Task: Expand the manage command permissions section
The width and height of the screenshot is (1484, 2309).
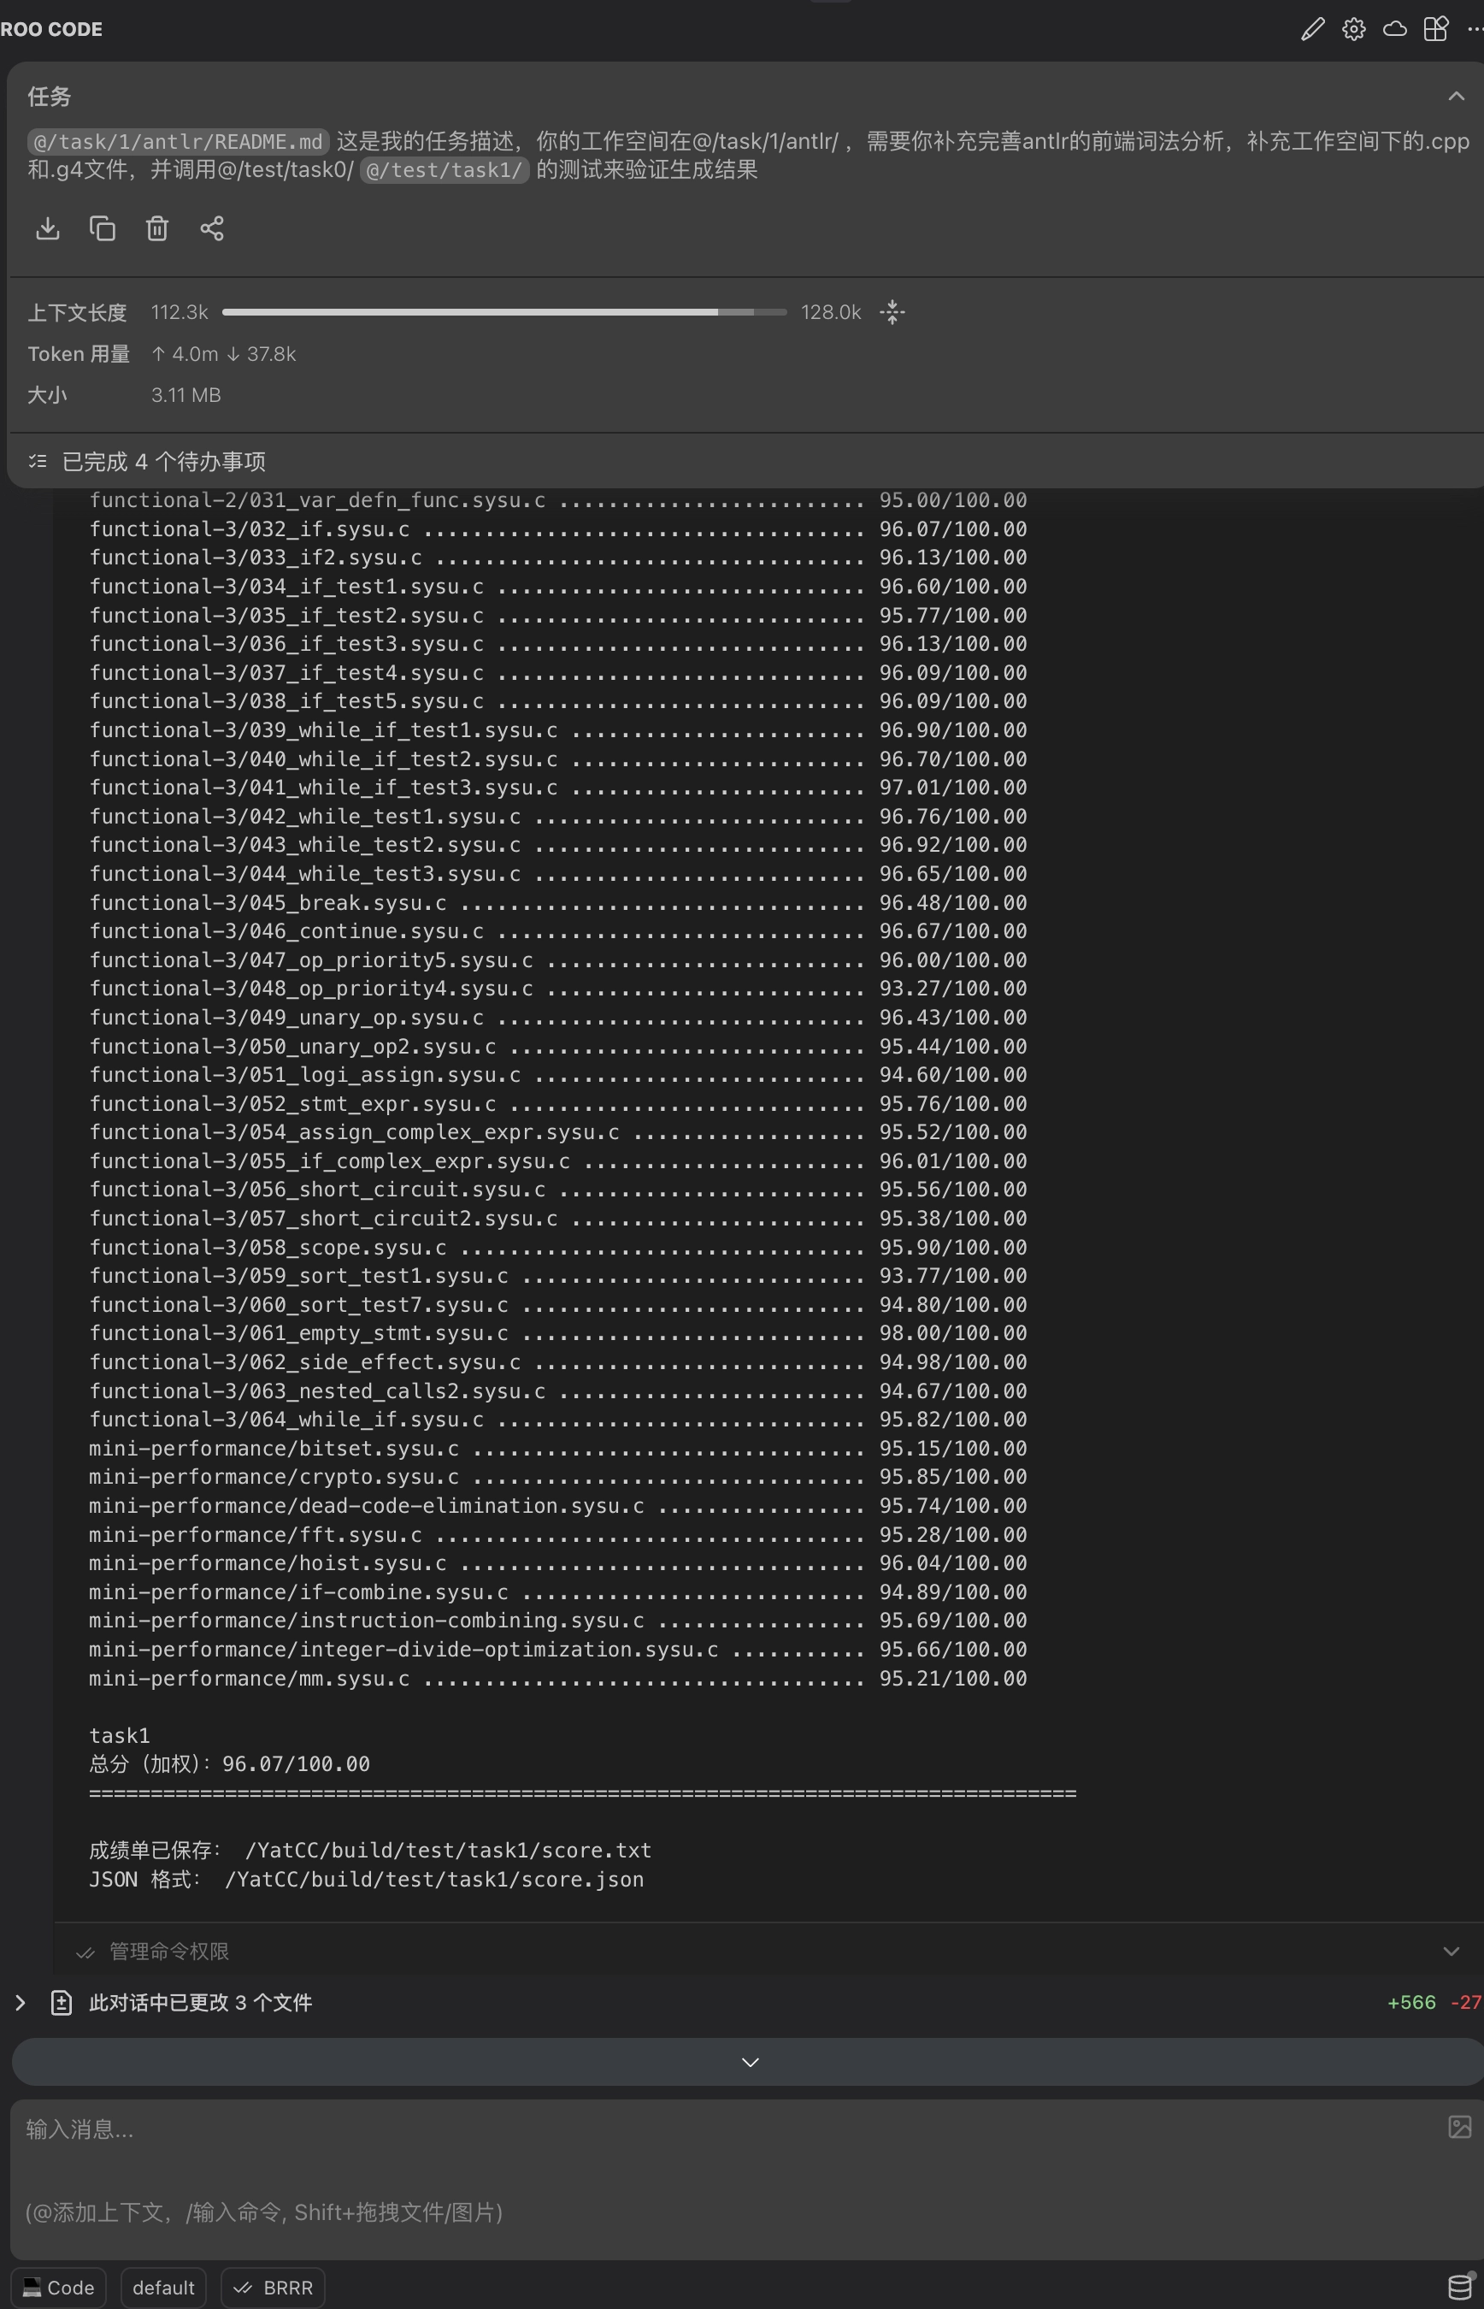Action: coord(1451,1952)
